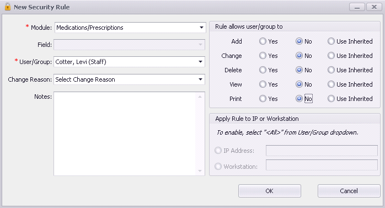Choose Use Inherited for Change permission
Screen dimensions: 385x208
[x=331, y=56]
